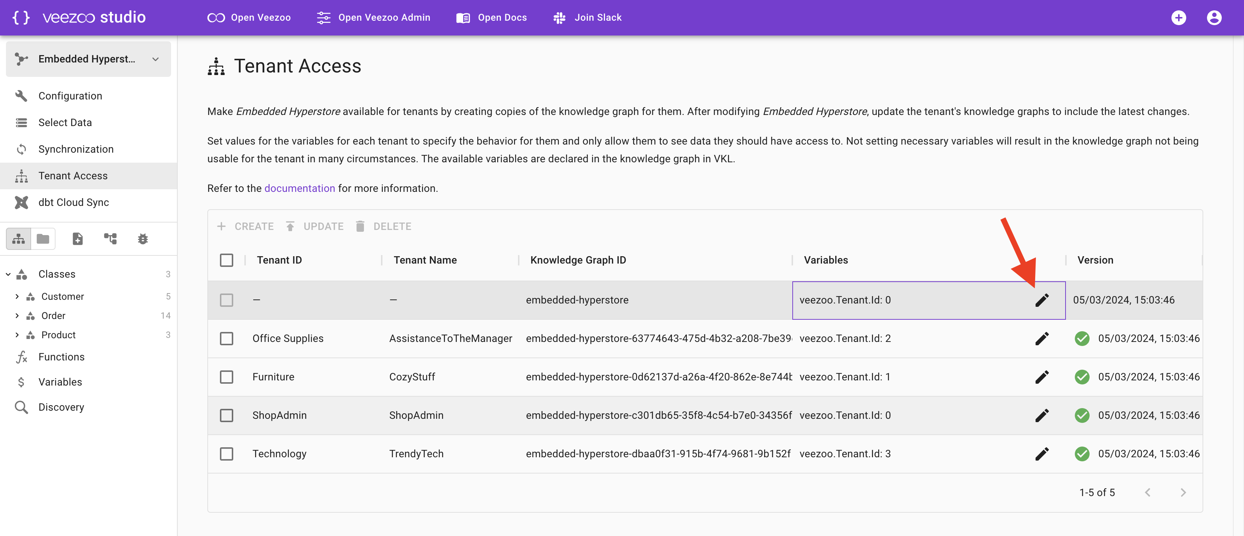Expand the Customer class node

click(x=17, y=296)
